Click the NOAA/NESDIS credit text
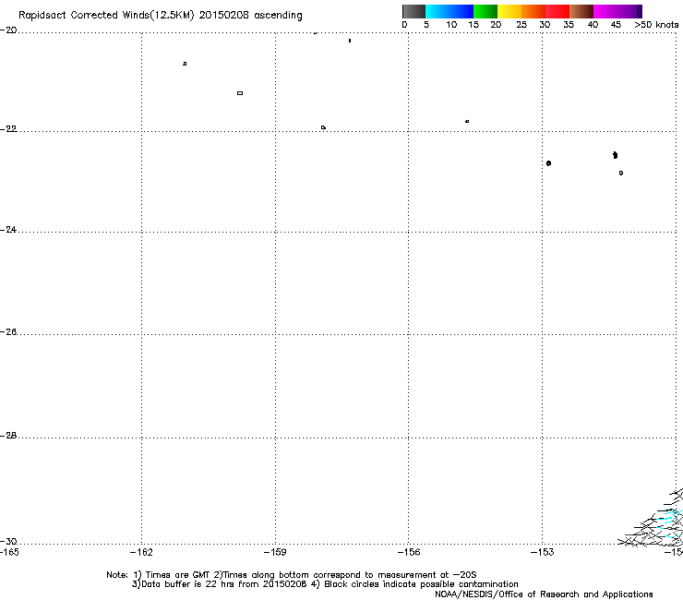 point(544,594)
